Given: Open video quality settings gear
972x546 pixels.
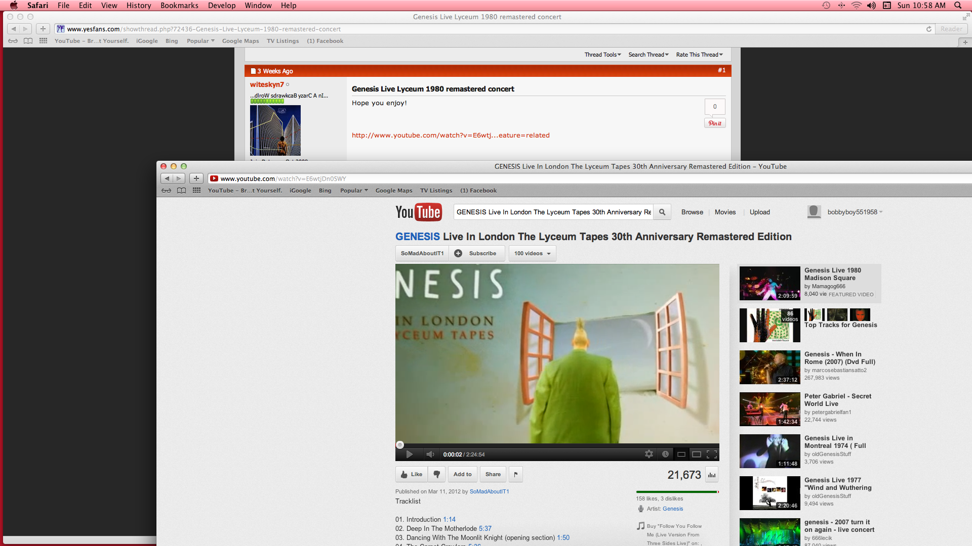Looking at the screenshot, I should point(649,454).
